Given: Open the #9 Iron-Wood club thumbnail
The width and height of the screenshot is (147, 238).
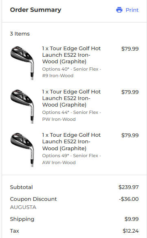Looking at the screenshot, I should coord(22,63).
